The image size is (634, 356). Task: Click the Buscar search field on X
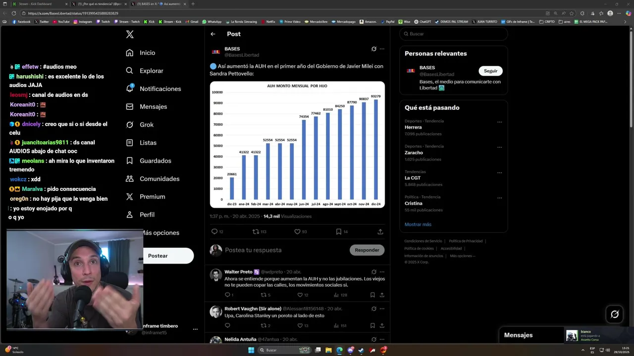[454, 34]
